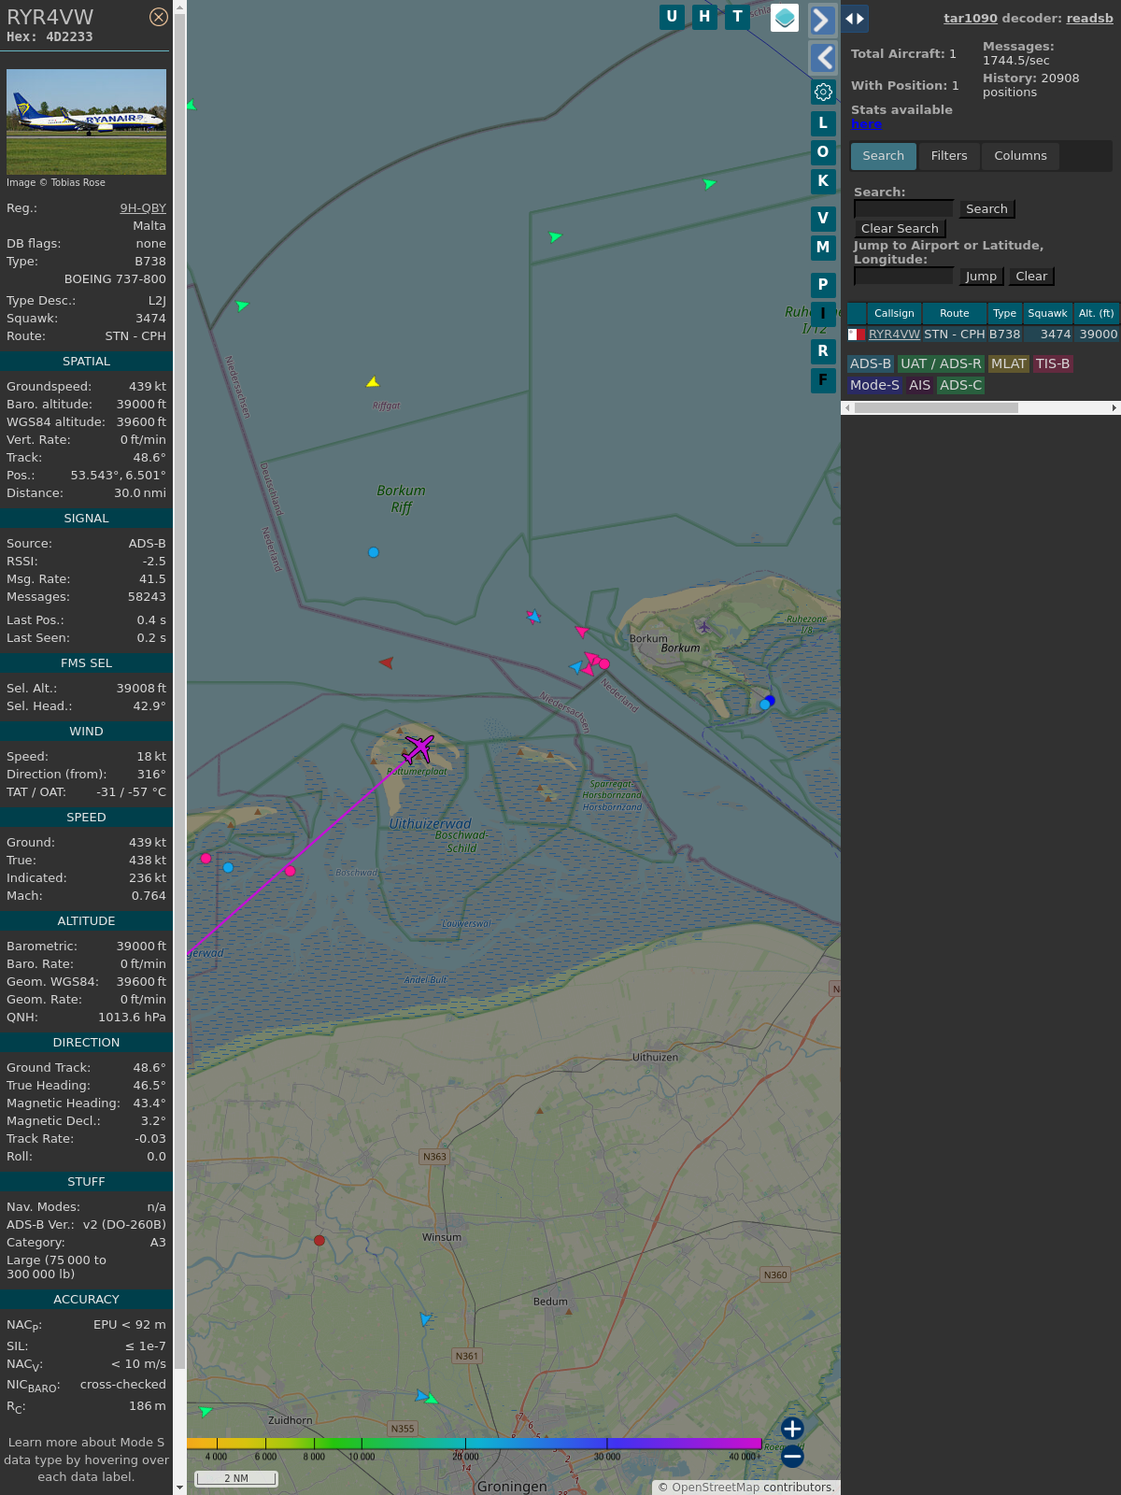The image size is (1121, 1495).
Task: Open the settings gear on the map
Action: pyautogui.click(x=823, y=92)
